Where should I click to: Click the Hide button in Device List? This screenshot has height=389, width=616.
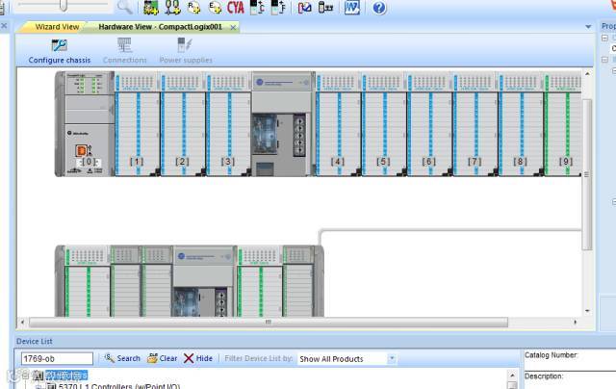198,358
